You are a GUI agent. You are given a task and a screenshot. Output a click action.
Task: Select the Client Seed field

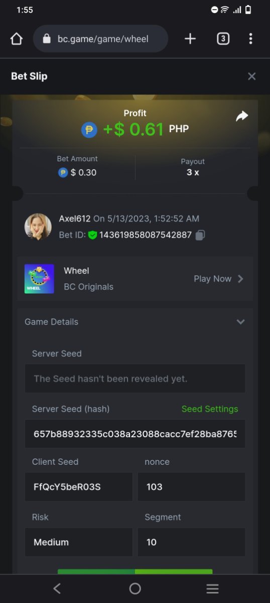coord(79,486)
